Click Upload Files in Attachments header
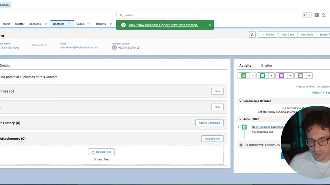This screenshot has height=185, width=330. (212, 139)
